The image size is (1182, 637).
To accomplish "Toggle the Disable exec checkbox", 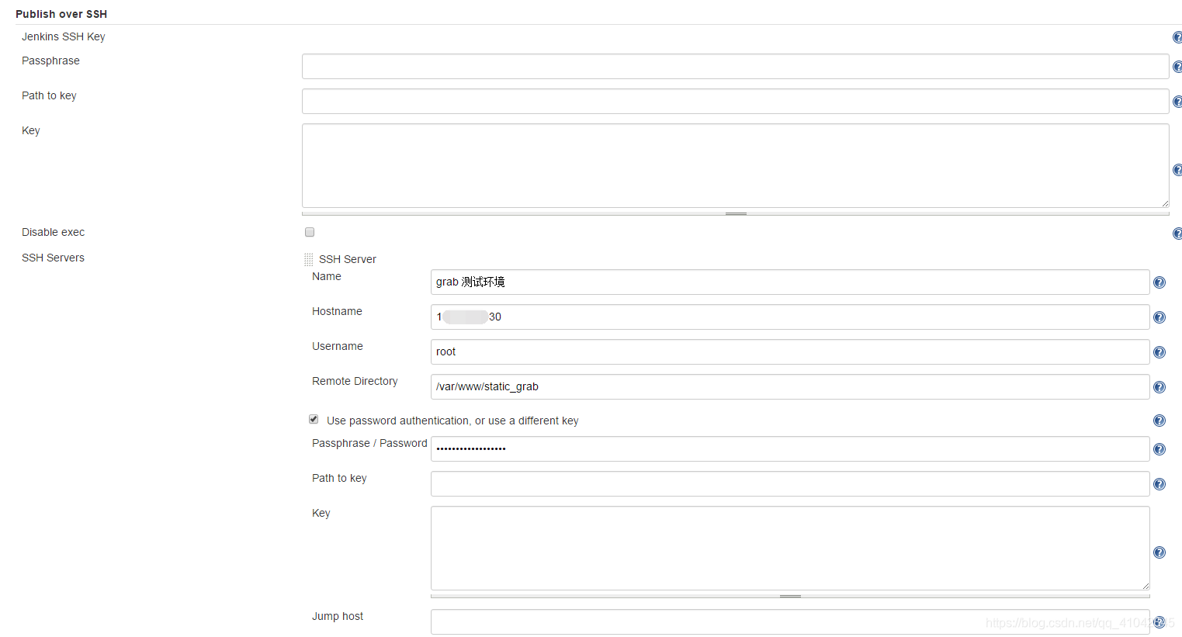I will pos(310,232).
